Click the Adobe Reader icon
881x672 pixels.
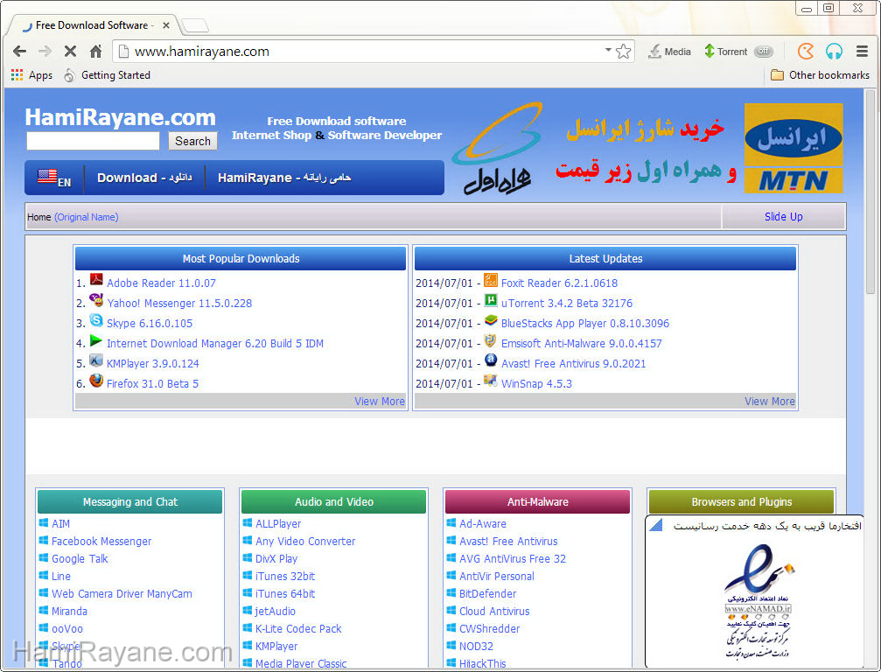coord(96,280)
